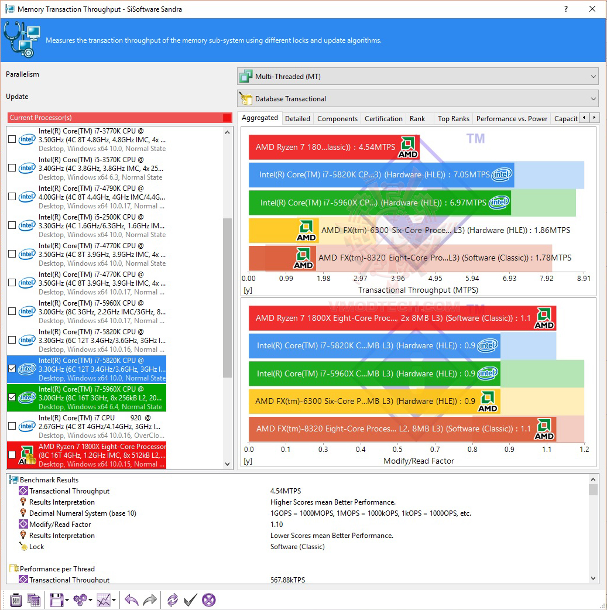The height and width of the screenshot is (610, 607).
Task: Check the i7-4770K Windows x64 10.0.17 box
Action: (12, 283)
